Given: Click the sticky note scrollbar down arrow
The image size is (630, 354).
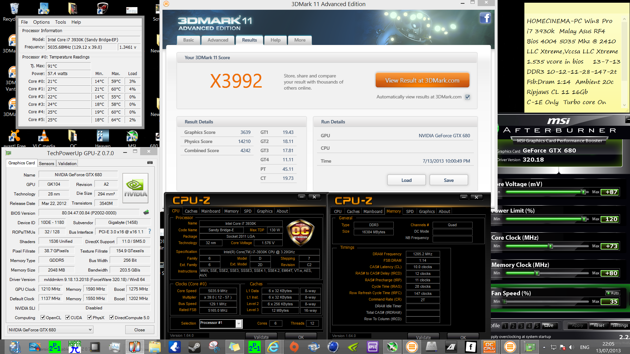Looking at the screenshot, I should point(625,105).
